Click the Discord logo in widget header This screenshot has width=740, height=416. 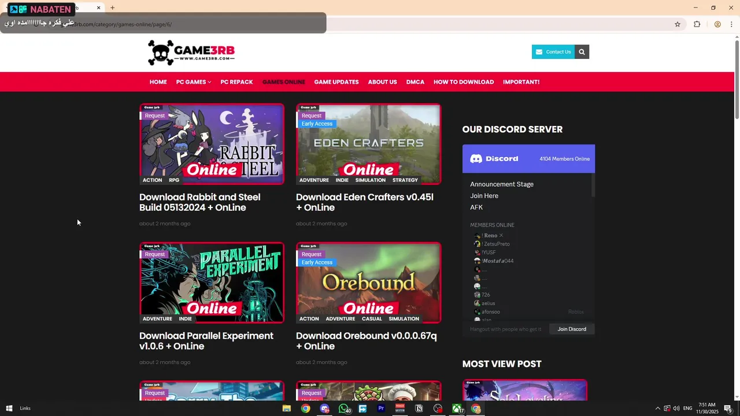tap(494, 159)
